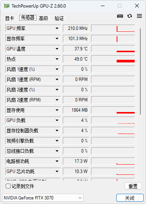Open the hamburger menu icon
The height and width of the screenshot is (204, 146).
(x=139, y=16)
